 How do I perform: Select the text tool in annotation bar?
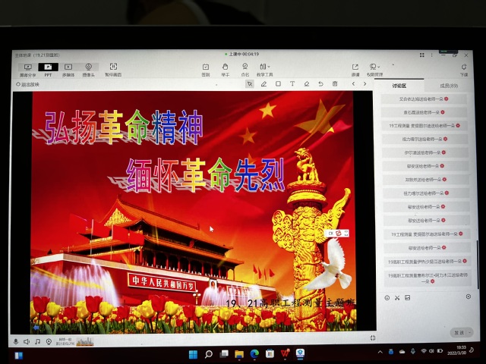click(x=292, y=84)
